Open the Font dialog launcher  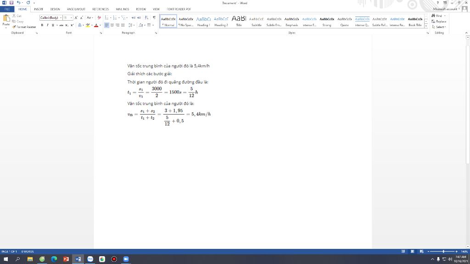(x=101, y=33)
